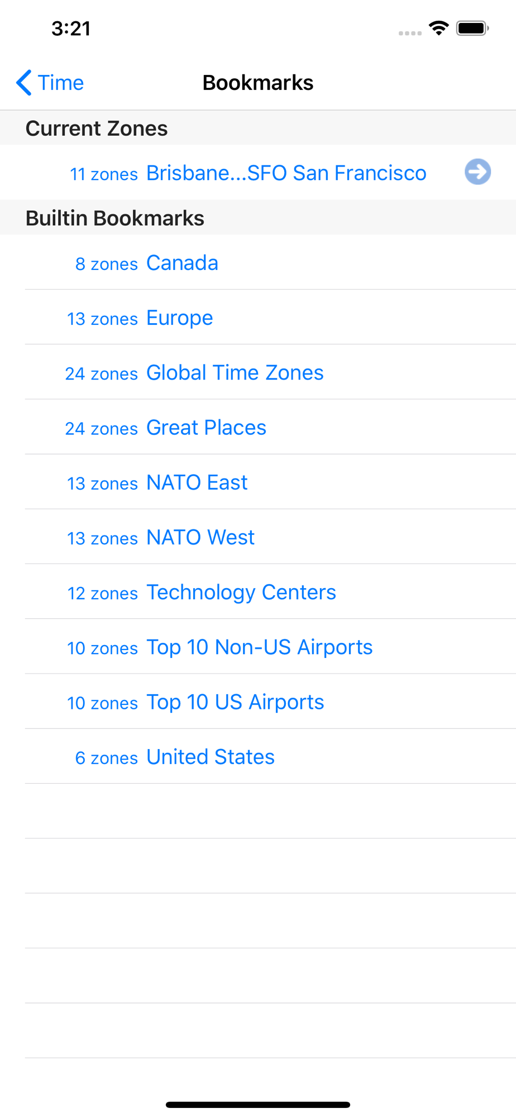516x1118 pixels.
Task: Tap the Current Zones section header
Action: tap(97, 128)
